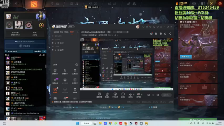Add a 摄像头 camera source

click(107, 95)
